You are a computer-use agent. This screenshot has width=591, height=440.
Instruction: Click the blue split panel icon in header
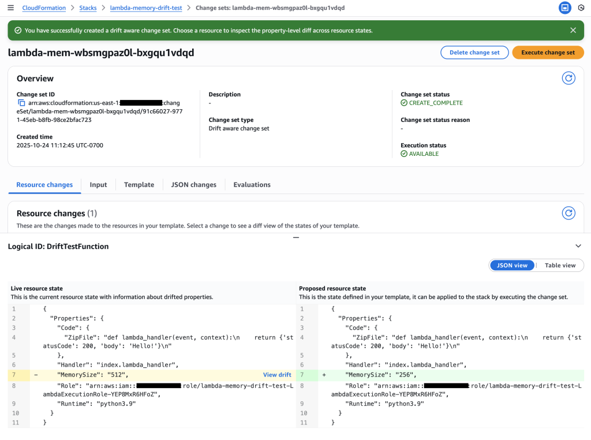[564, 8]
